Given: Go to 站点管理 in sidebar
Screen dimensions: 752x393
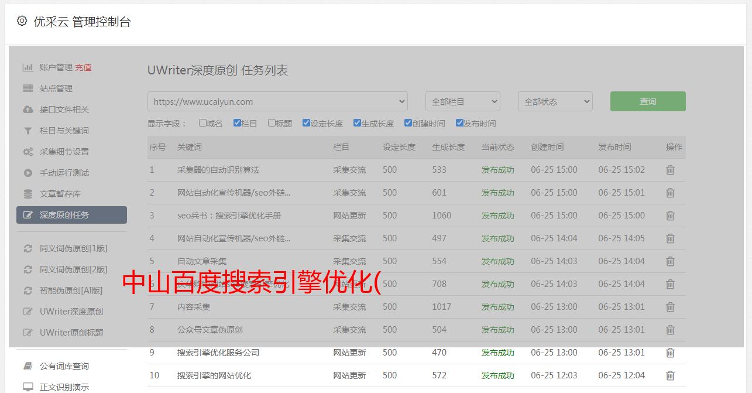Looking at the screenshot, I should 56,88.
